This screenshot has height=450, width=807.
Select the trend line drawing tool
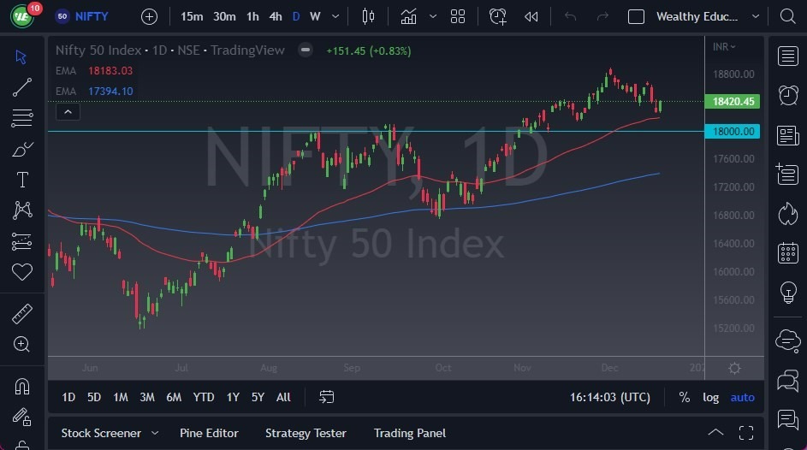(x=21, y=87)
